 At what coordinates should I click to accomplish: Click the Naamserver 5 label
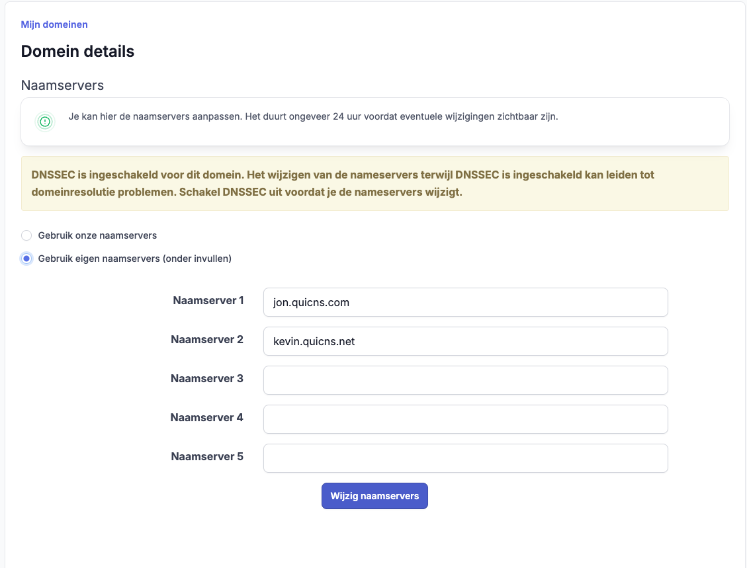(x=207, y=457)
